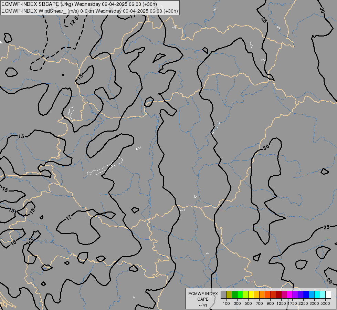
Task: Click legend tick value 2250
Action: point(303,303)
